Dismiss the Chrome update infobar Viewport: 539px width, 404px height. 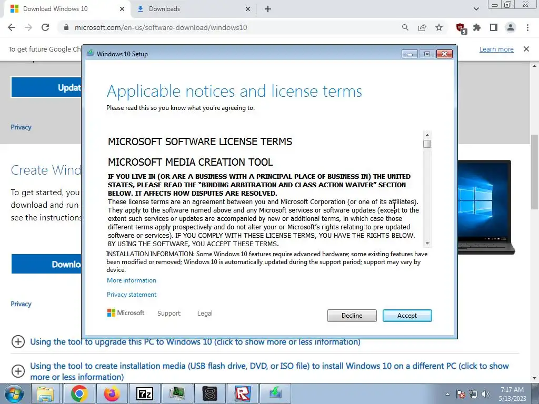coord(526,49)
